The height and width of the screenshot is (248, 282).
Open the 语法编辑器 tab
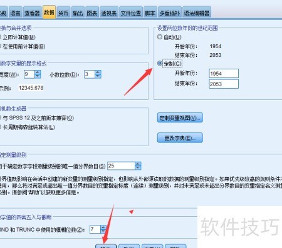197,13
